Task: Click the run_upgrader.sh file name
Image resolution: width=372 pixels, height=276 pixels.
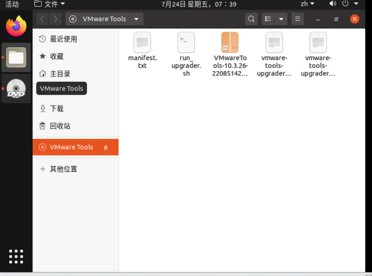Action: [x=186, y=65]
